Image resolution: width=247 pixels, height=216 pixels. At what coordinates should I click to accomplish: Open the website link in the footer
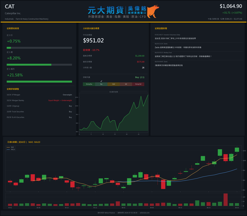click(x=145, y=213)
